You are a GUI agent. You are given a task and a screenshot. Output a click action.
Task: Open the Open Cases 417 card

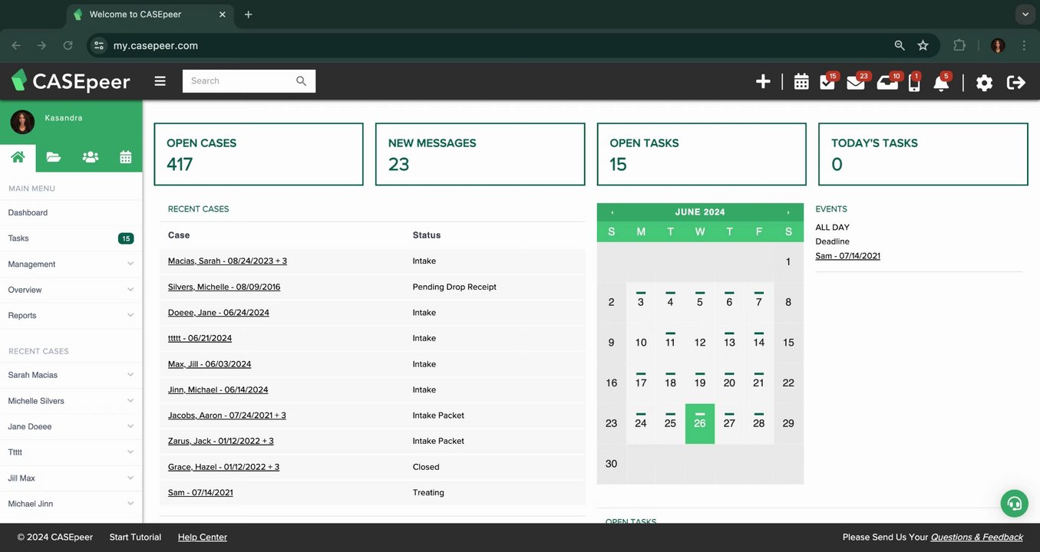tap(259, 154)
